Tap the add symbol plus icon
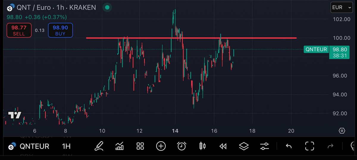 pyautogui.click(x=161, y=146)
